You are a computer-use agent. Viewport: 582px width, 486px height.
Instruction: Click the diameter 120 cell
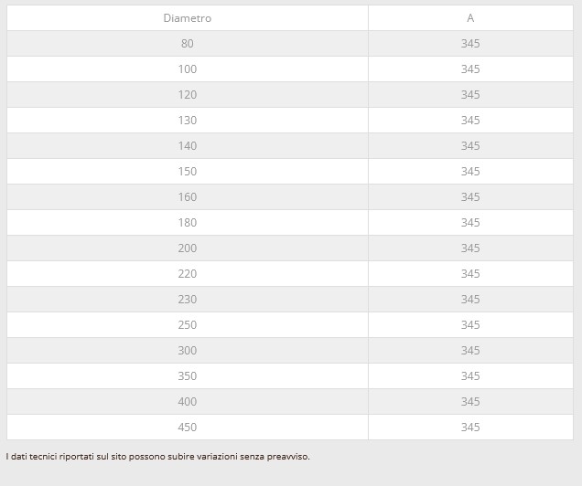[188, 95]
